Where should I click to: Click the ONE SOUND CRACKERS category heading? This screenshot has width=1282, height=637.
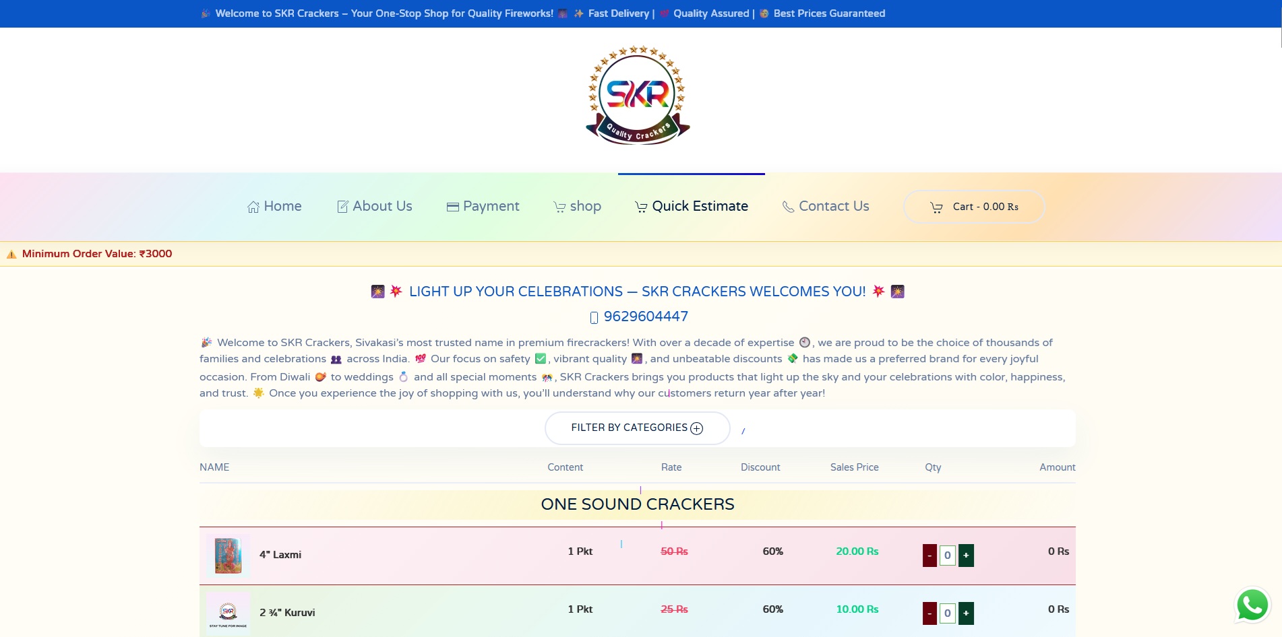pos(638,504)
